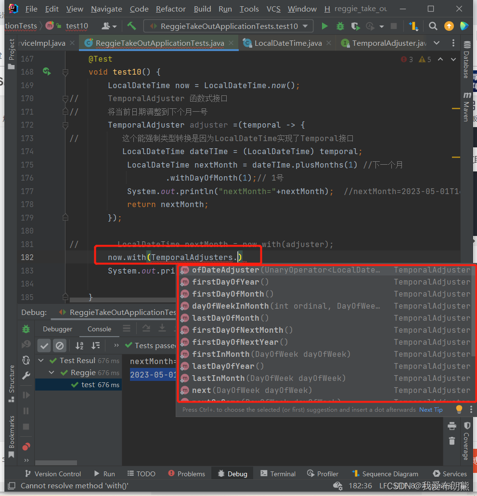Click the wrench settings icon in Debug panel

point(26,376)
